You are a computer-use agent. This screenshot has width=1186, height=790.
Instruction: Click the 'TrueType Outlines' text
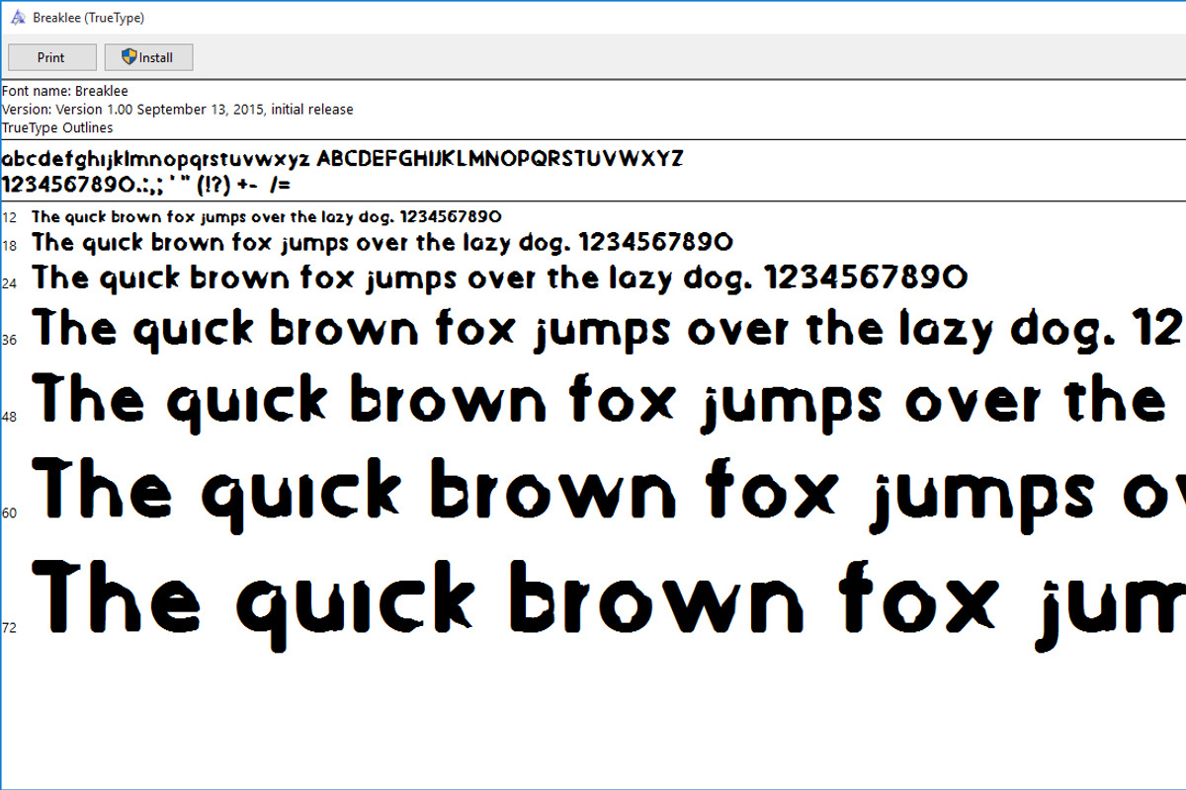pos(57,127)
